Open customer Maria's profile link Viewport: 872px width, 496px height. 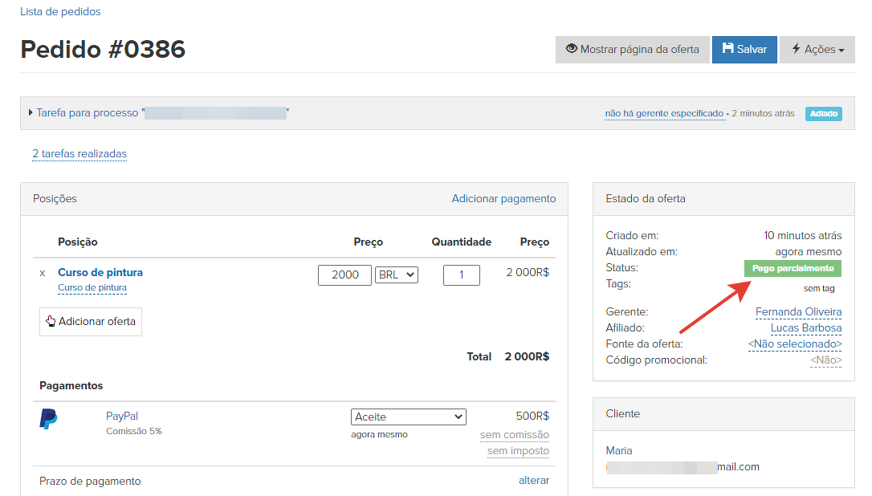[619, 450]
